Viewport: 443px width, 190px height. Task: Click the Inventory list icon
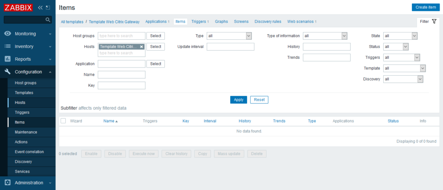8,46
